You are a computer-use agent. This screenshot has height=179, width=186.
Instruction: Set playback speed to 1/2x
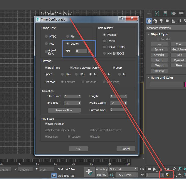click(x=76, y=74)
